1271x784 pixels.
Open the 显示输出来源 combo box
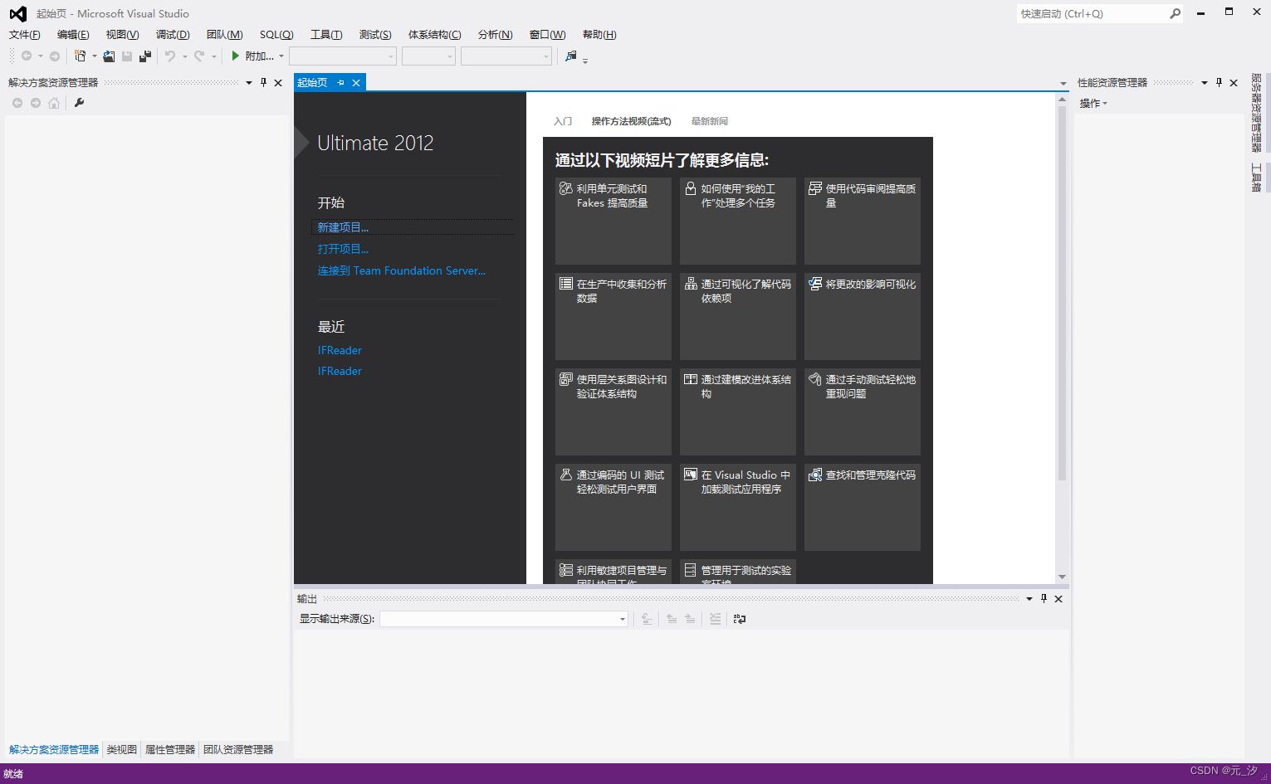504,619
